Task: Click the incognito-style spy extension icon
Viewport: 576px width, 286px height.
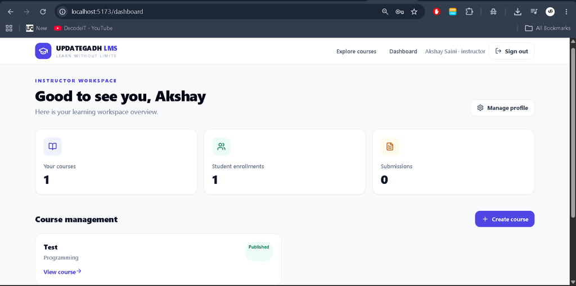Action: 493,12
